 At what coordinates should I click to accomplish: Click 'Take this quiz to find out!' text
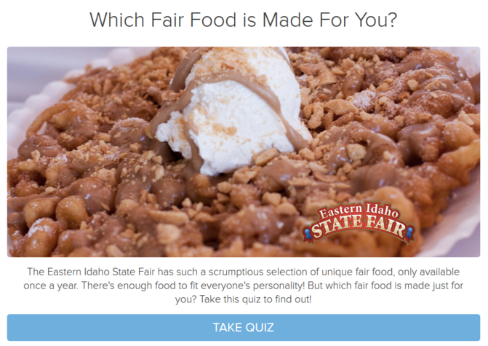click(255, 299)
